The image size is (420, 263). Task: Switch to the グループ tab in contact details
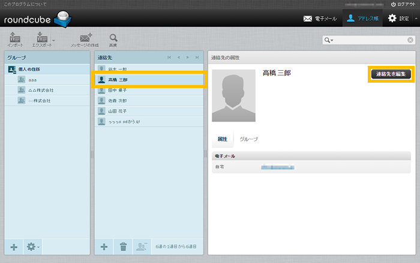click(248, 139)
